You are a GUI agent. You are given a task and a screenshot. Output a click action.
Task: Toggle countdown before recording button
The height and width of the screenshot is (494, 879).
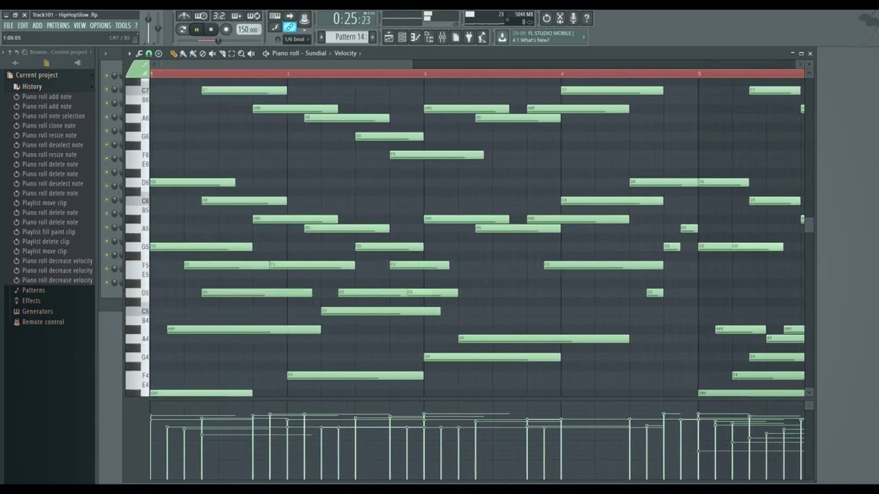tap(219, 16)
